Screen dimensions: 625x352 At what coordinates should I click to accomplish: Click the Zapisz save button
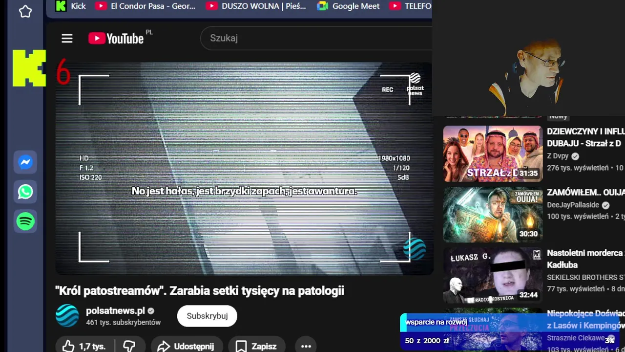256,346
